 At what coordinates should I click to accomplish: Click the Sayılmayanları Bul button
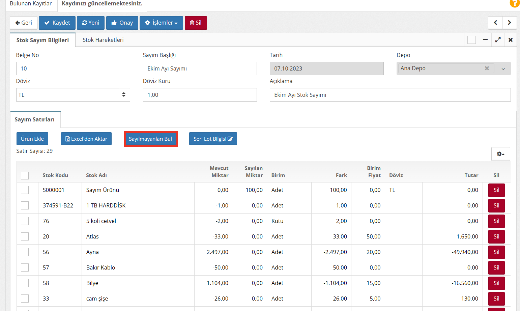150,139
